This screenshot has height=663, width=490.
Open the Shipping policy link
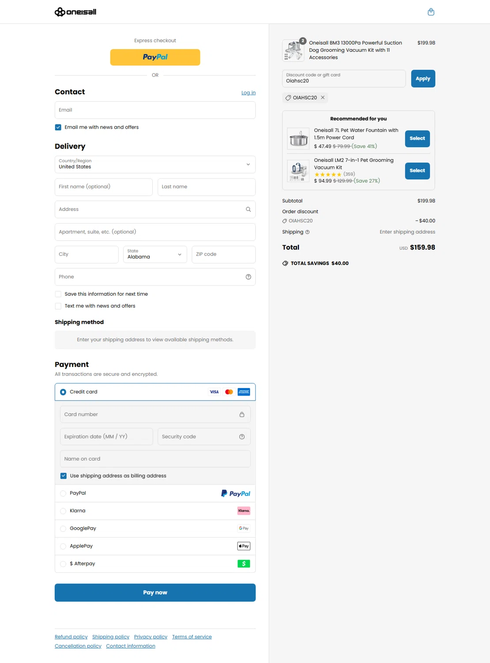coord(111,637)
